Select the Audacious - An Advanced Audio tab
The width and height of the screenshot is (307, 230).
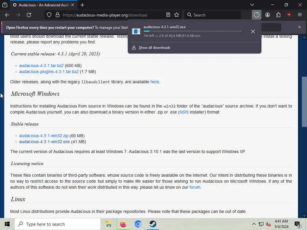[43, 5]
